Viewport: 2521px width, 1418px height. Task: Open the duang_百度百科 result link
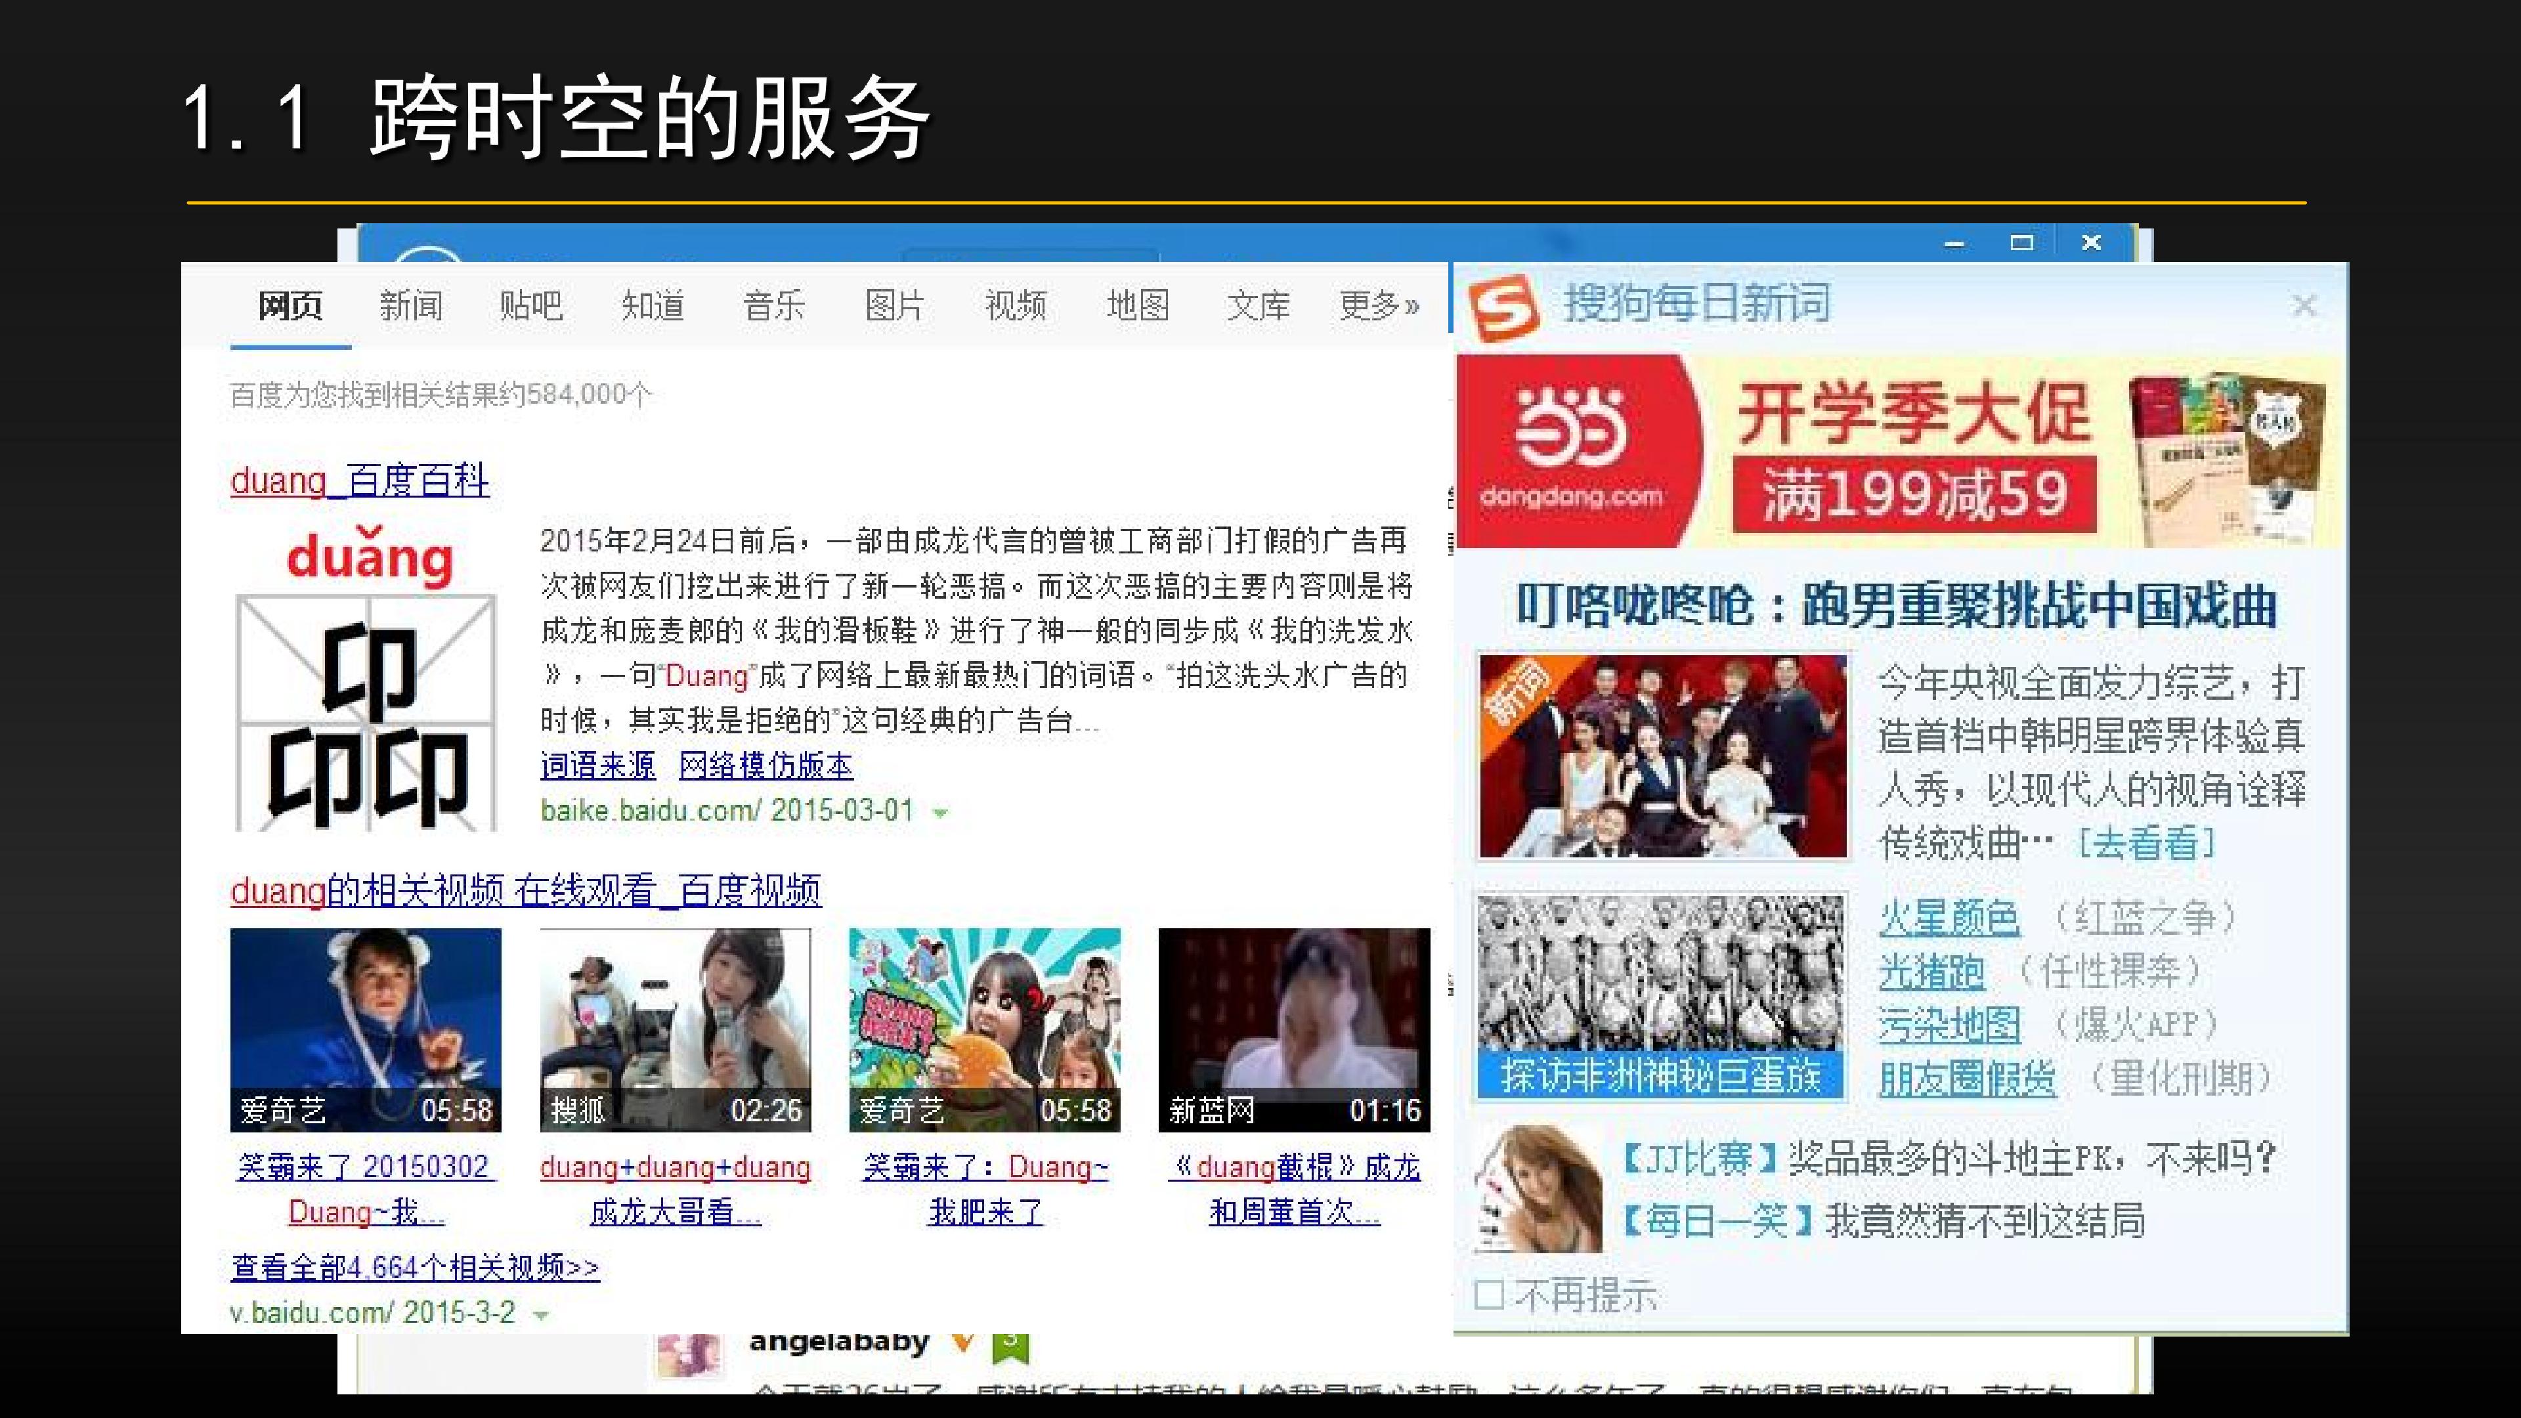pyautogui.click(x=360, y=481)
